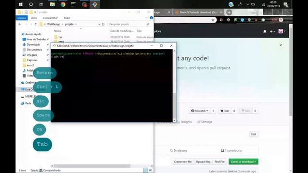Open Chrome three-dot menu

(x=288, y=20)
